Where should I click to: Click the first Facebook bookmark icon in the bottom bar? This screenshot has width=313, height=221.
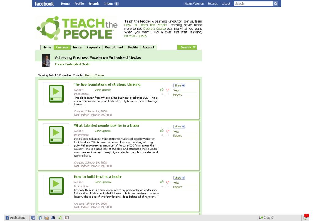click(x=33, y=218)
